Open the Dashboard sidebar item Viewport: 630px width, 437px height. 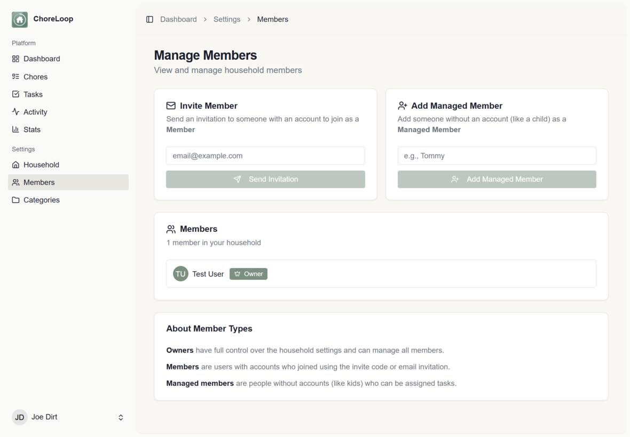point(68,59)
